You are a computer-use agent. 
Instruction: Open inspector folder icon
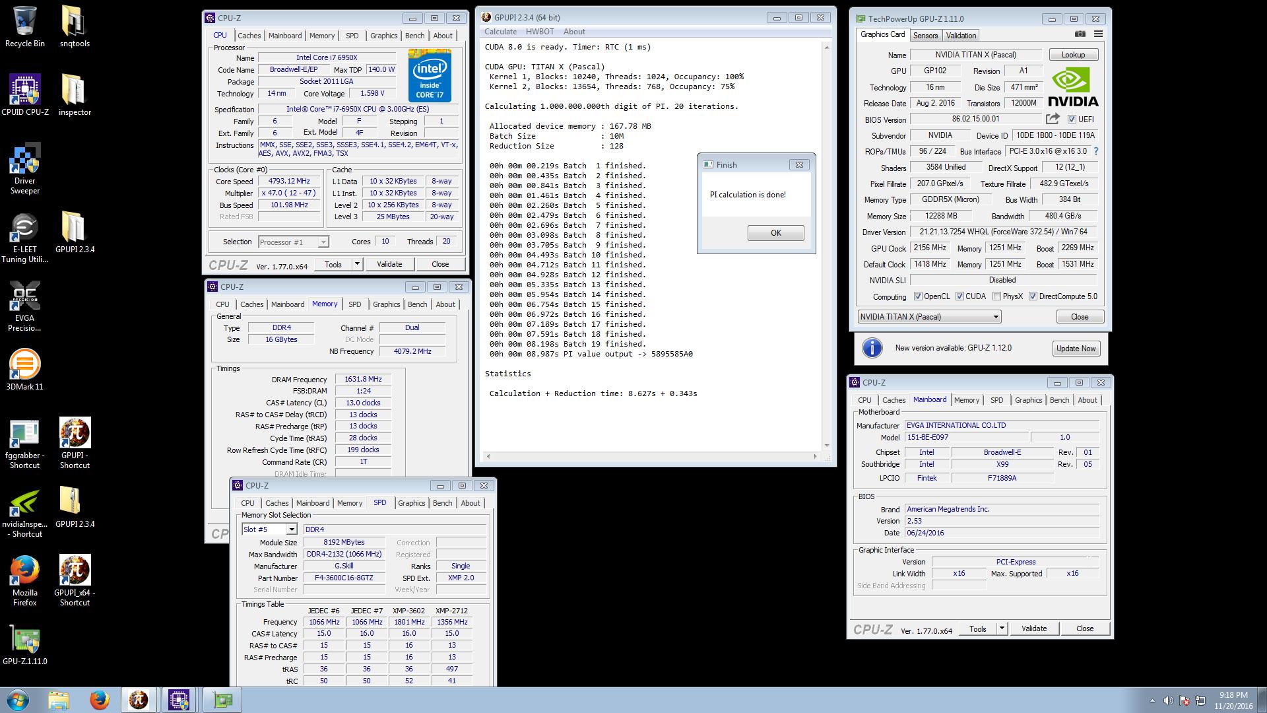(x=75, y=95)
